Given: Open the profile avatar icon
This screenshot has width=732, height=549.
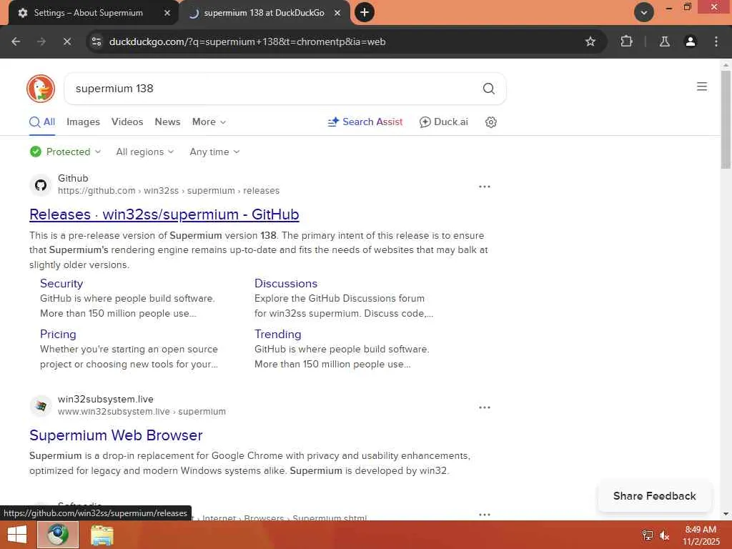Looking at the screenshot, I should point(690,41).
